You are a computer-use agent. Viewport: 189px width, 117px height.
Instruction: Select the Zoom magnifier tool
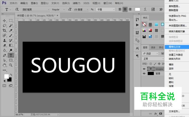point(11,65)
